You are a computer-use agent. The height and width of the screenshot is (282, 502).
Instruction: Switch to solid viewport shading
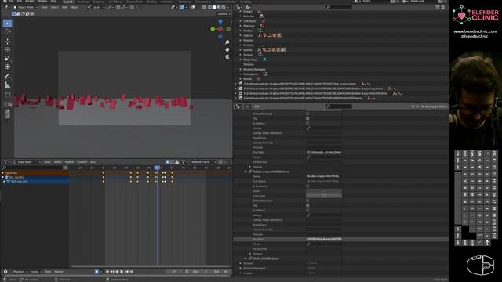tap(214, 7)
